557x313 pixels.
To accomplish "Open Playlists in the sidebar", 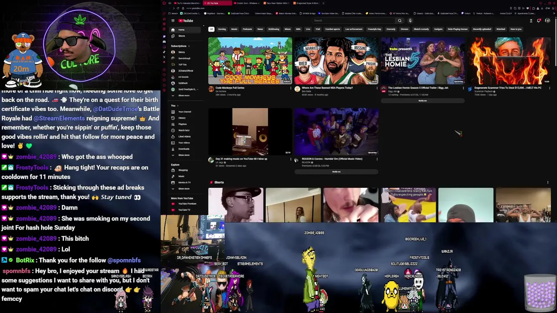I will point(186,124).
